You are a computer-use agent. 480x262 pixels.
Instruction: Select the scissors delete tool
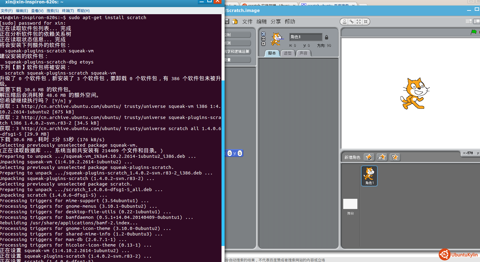pos(352,22)
